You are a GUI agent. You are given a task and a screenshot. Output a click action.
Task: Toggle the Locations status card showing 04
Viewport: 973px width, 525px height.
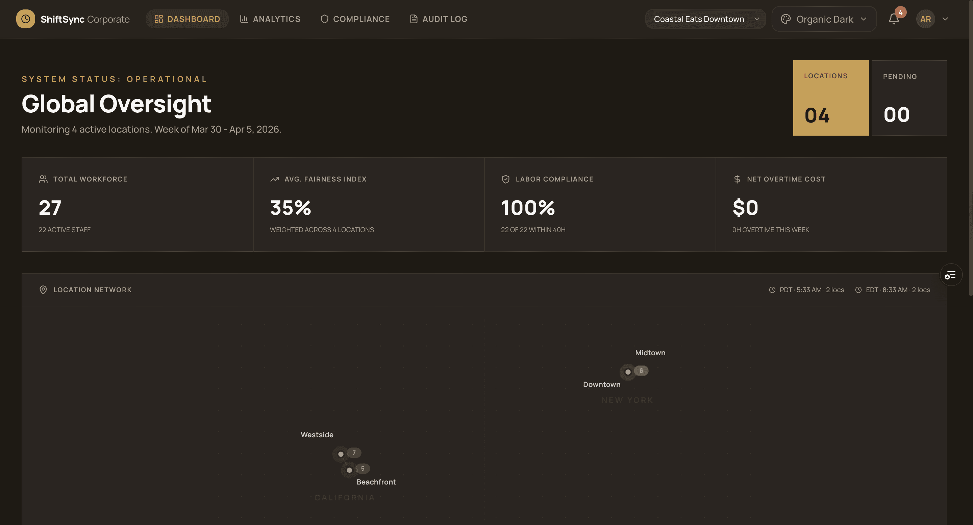pyautogui.click(x=831, y=98)
